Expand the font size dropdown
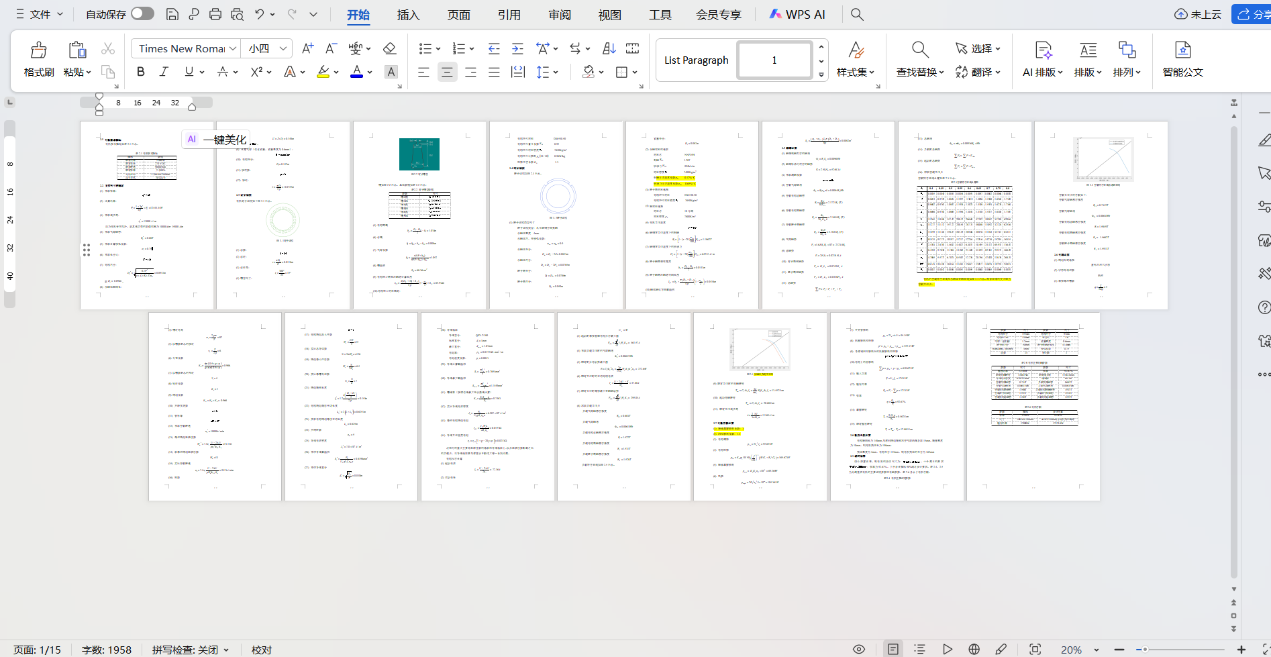This screenshot has height=657, width=1271. click(283, 48)
